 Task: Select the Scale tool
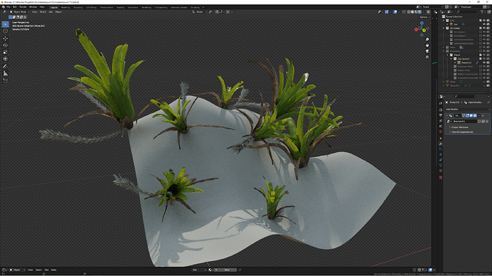5,52
